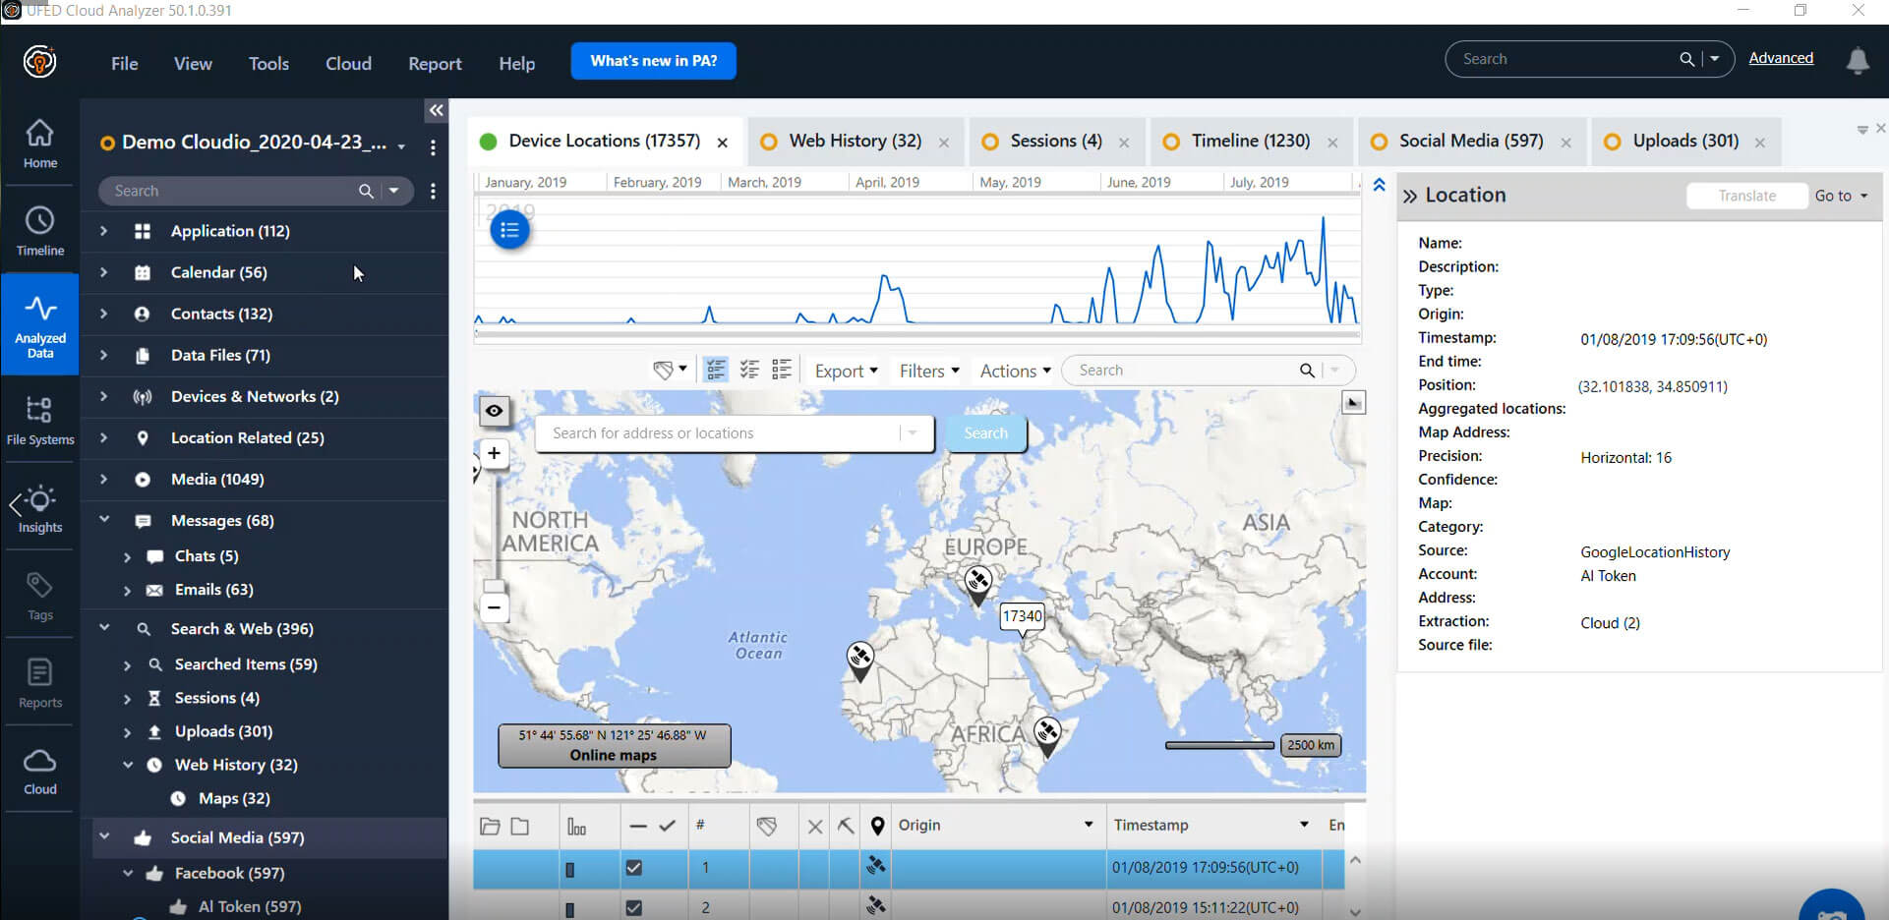
Task: Open the Timeline sidebar section
Action: 39,231
